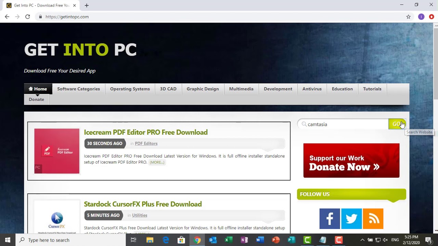Open the Utilities category link
Viewport: 438px width, 246px height.
(x=140, y=215)
